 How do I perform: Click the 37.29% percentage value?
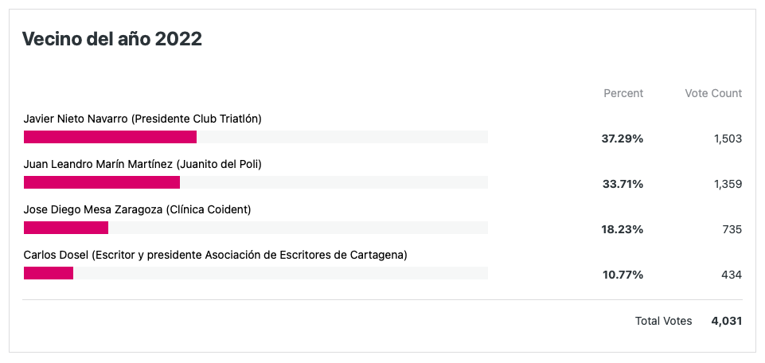[622, 139]
